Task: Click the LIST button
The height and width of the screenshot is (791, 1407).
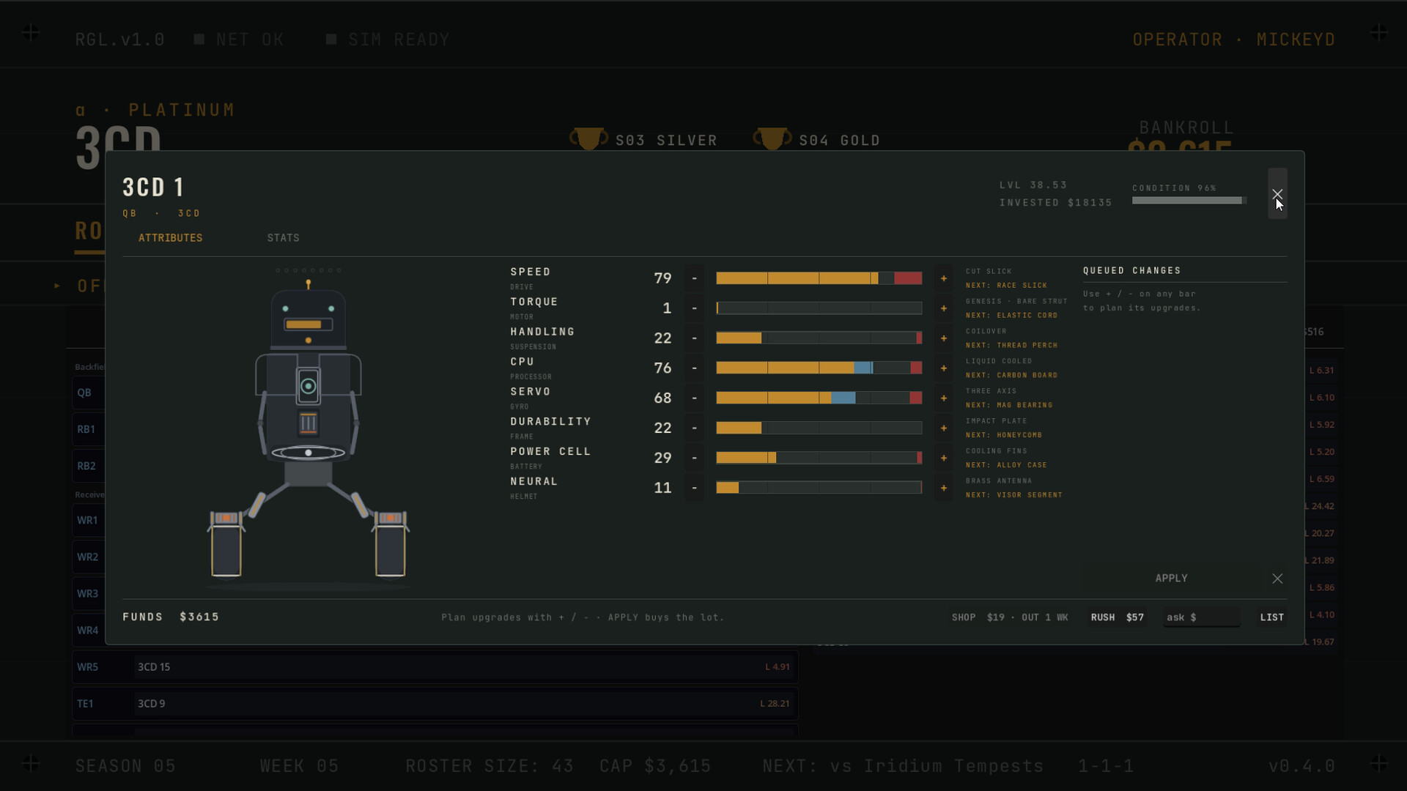Action: (x=1271, y=617)
